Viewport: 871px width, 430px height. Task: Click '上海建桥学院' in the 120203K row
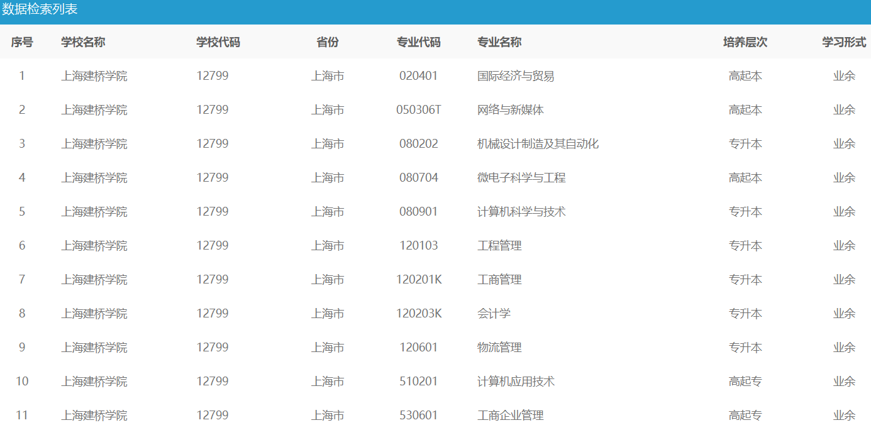(94, 314)
